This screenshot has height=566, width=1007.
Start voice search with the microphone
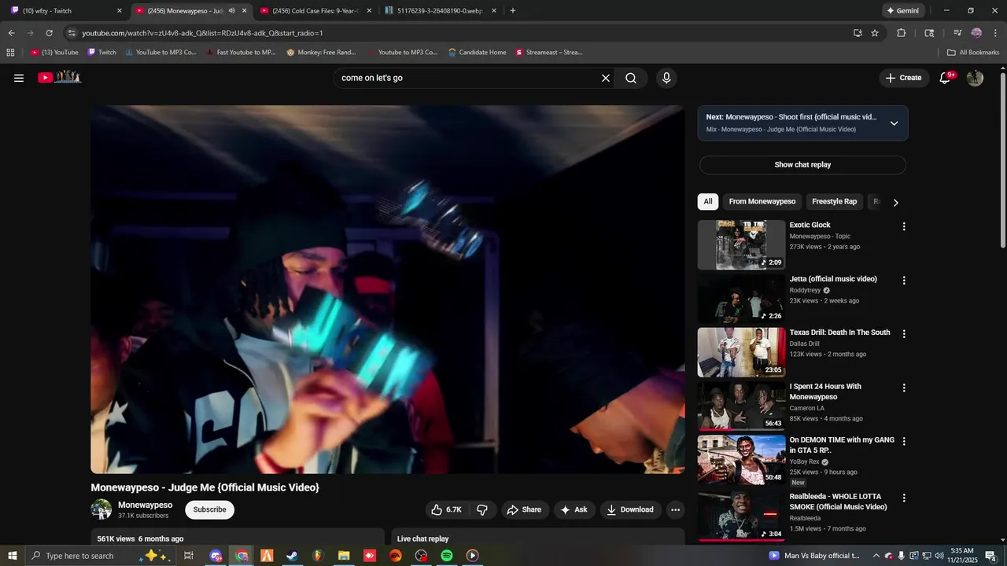point(666,78)
